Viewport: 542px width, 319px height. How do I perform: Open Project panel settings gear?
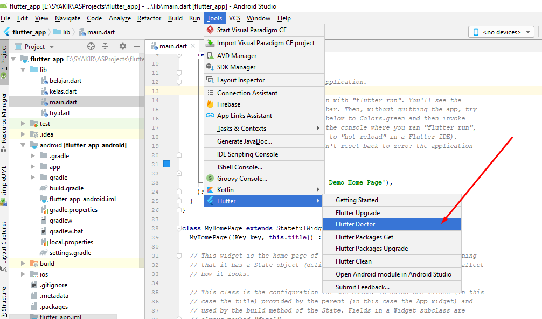click(123, 46)
